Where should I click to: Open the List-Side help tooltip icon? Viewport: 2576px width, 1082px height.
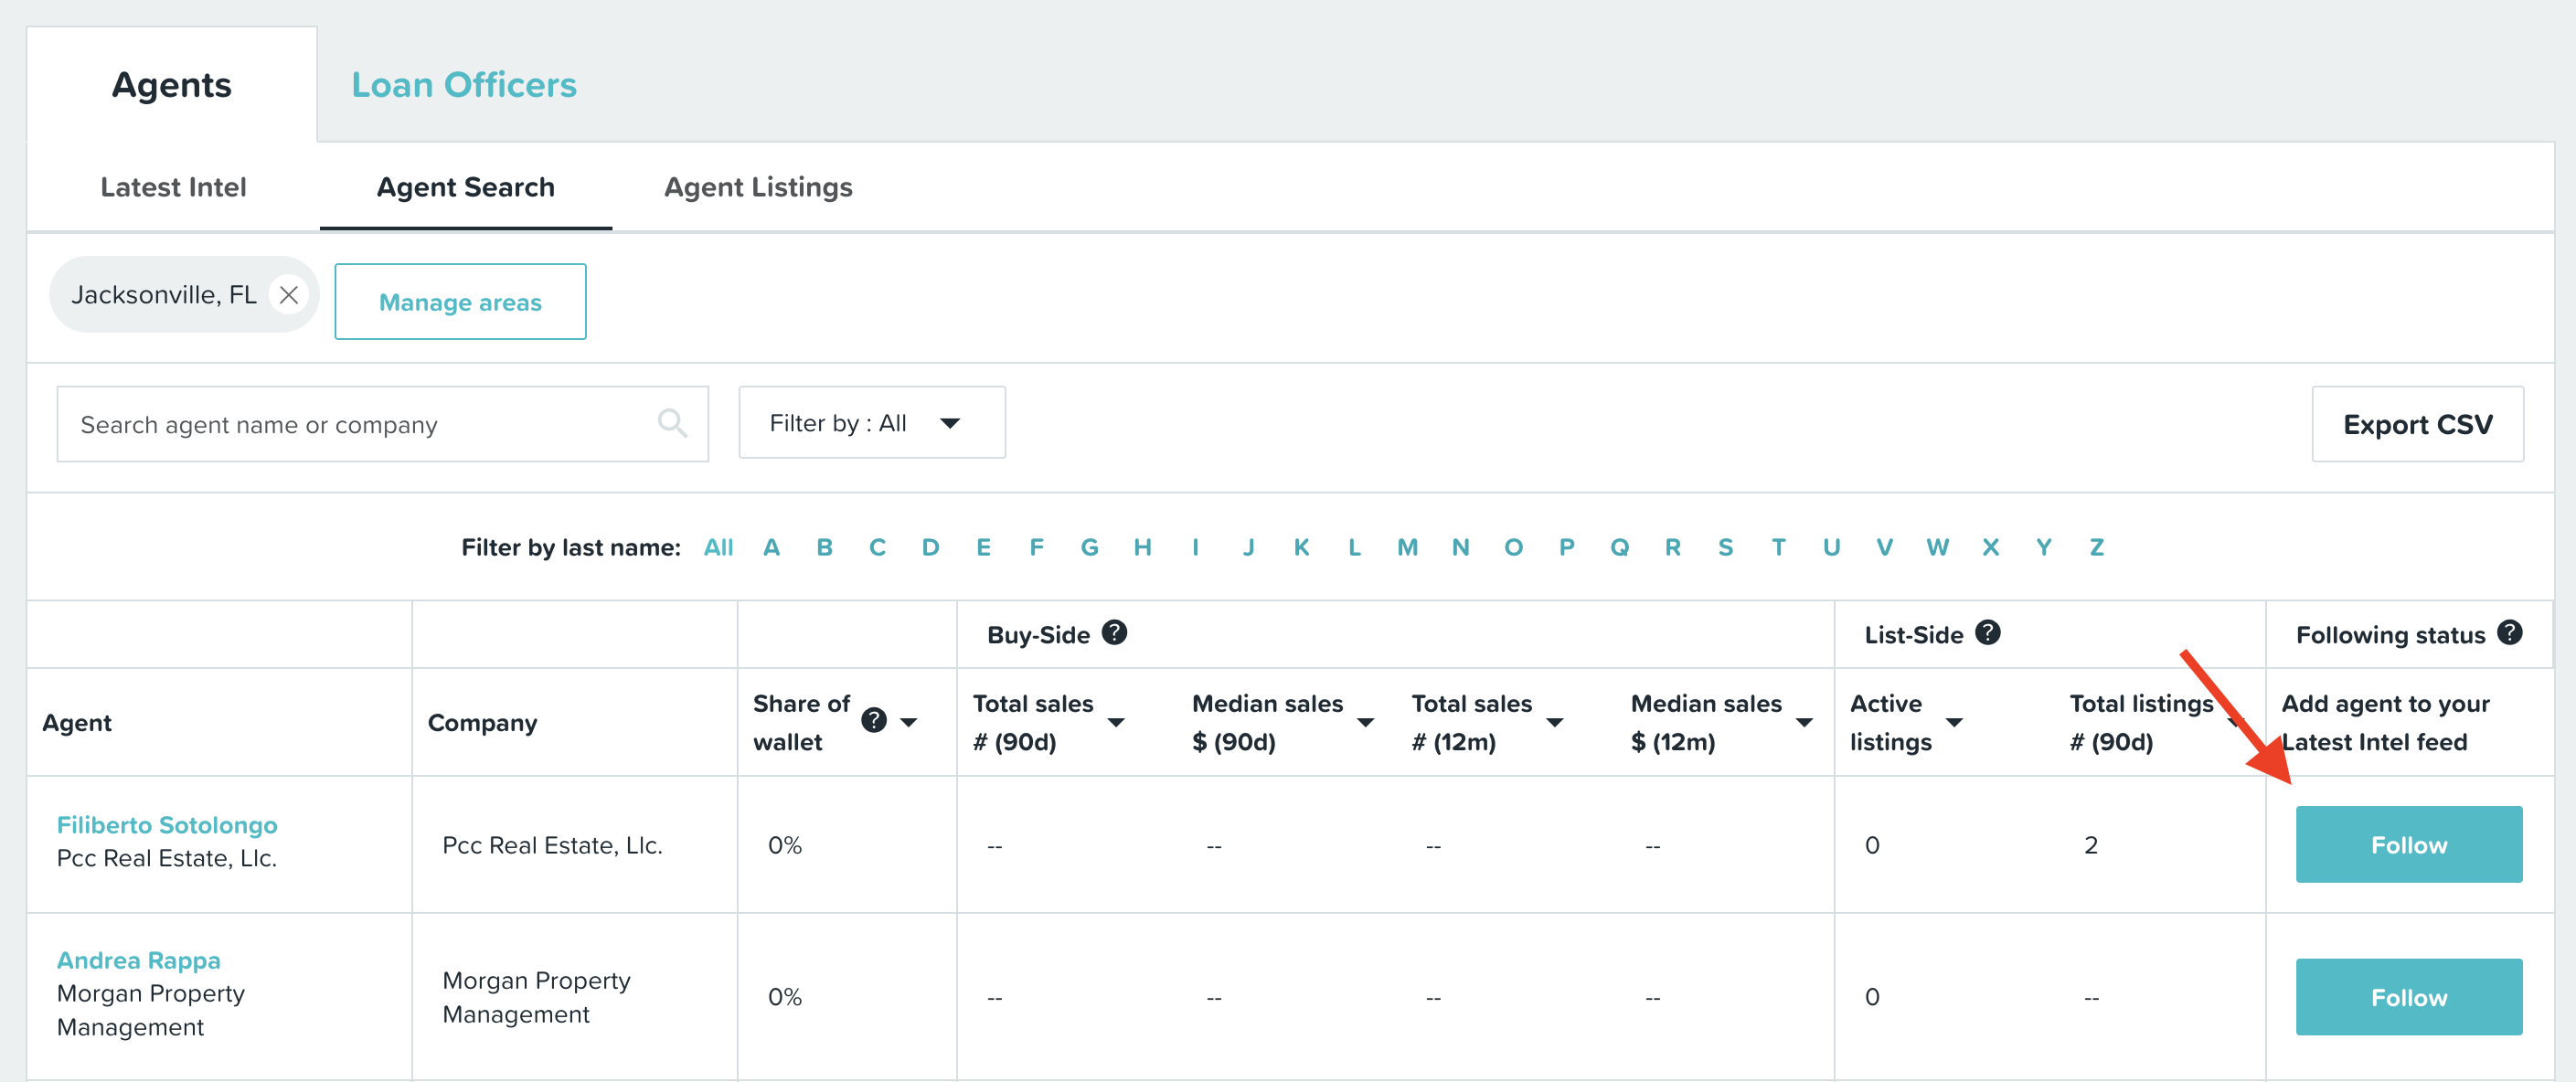[1988, 633]
